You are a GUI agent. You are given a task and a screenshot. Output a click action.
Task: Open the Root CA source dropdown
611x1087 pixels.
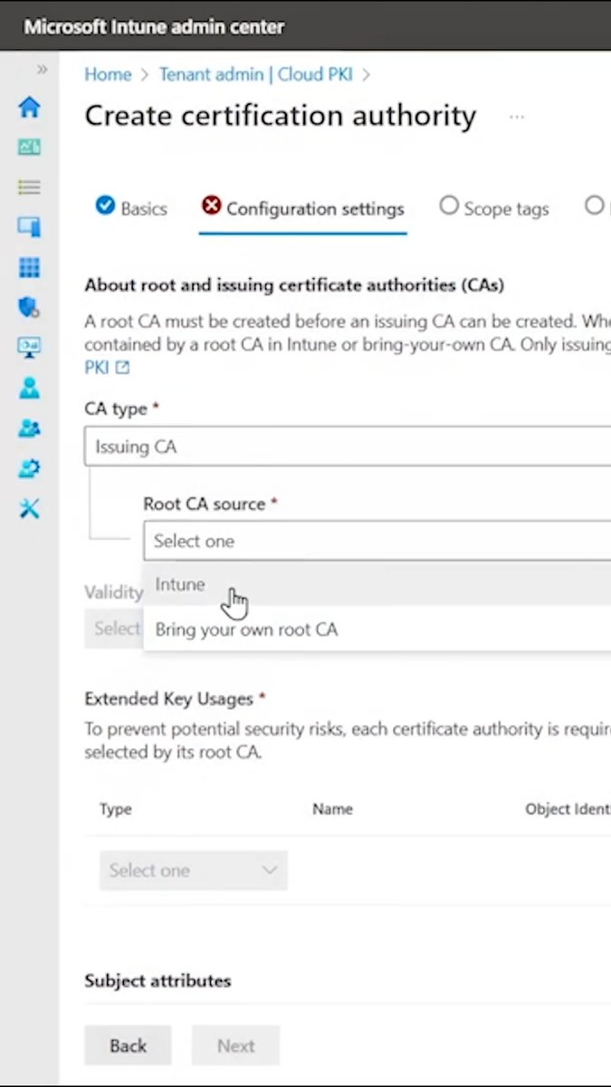(377, 541)
